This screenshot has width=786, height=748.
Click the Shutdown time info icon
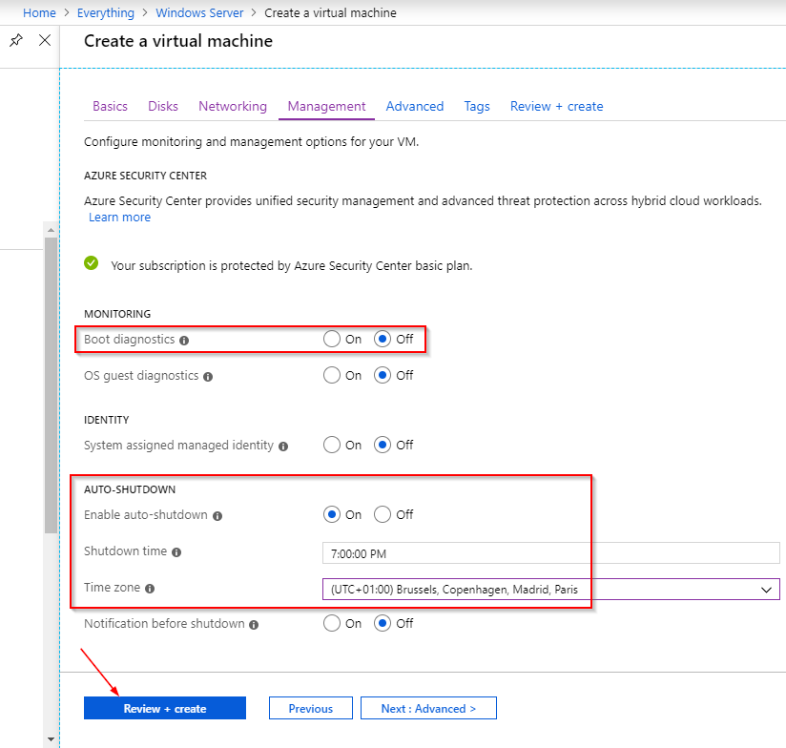click(176, 552)
